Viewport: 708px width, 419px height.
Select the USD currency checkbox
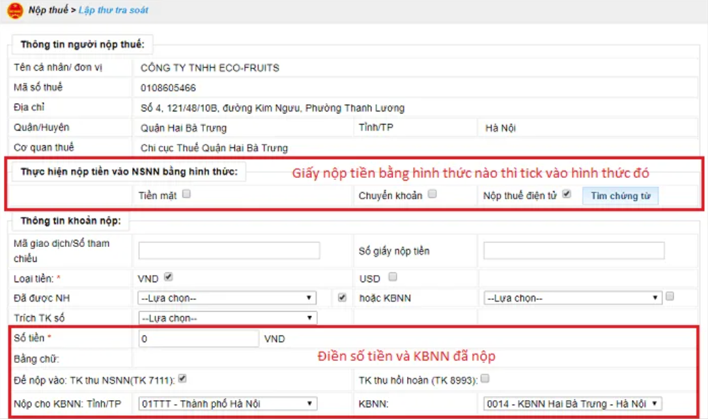(x=393, y=277)
